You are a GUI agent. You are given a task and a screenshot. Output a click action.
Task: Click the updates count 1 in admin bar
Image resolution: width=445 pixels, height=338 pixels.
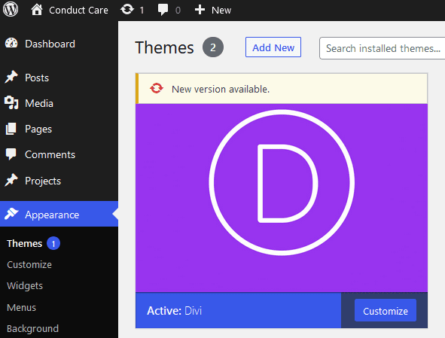pyautogui.click(x=142, y=11)
